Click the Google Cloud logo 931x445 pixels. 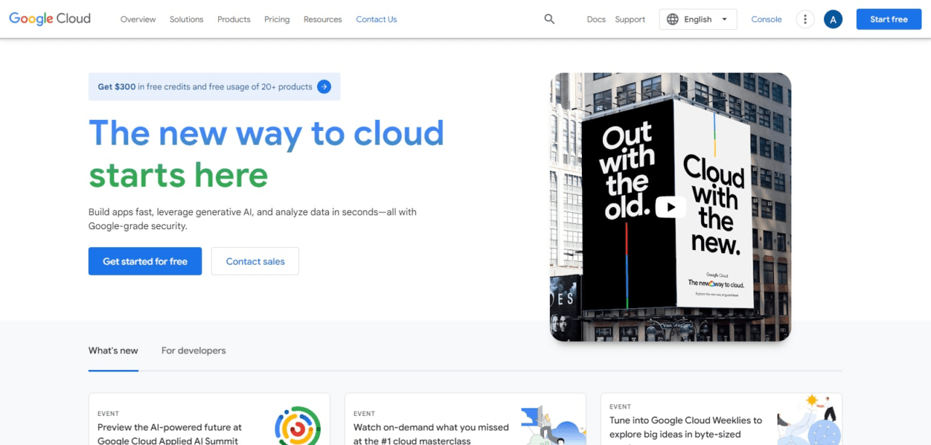pyautogui.click(x=49, y=19)
